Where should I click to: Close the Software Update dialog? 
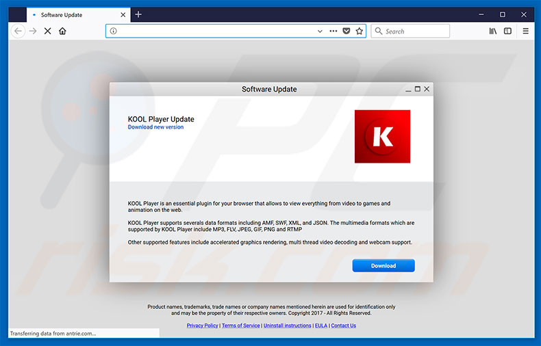[427, 90]
